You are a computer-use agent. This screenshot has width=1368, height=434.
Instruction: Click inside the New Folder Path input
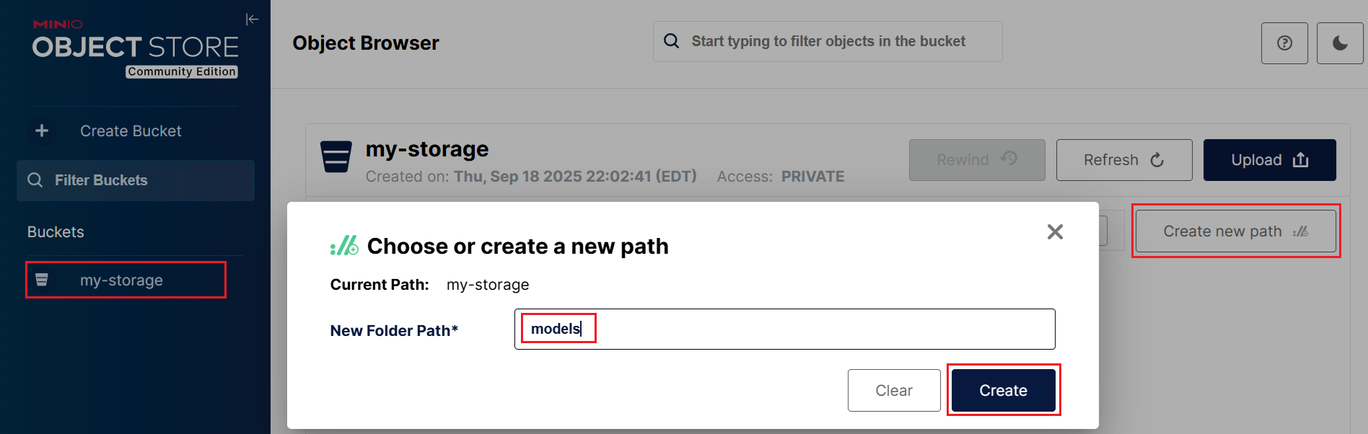point(785,329)
